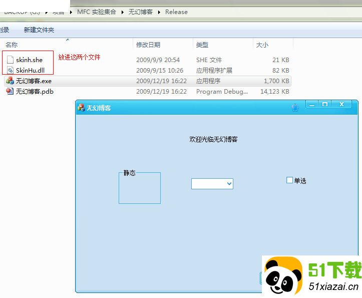Image resolution: width=362 pixels, height=298 pixels.
Task: Click the 欢迎光临无幻博客 welcome text
Action: (x=214, y=139)
